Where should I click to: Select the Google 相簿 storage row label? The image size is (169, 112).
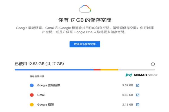[45, 105]
